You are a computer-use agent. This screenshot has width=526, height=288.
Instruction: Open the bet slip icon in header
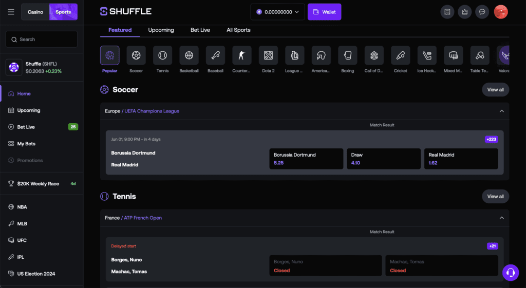coord(447,12)
